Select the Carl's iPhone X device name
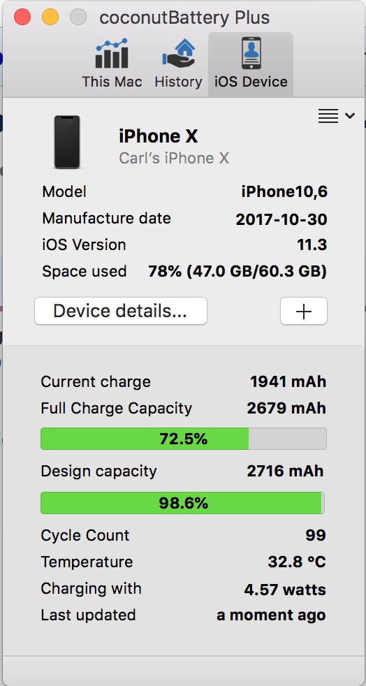Viewport: 366px width, 686px height. click(x=174, y=158)
